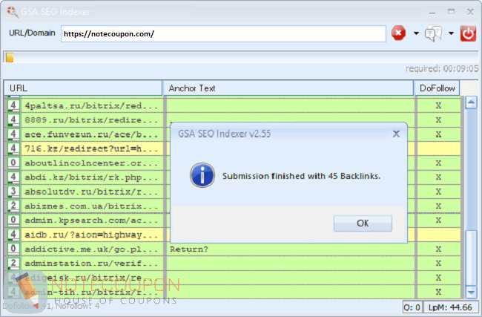Click scrollbar up arrow in results list
Screen dimensions: 482x317
471,102
